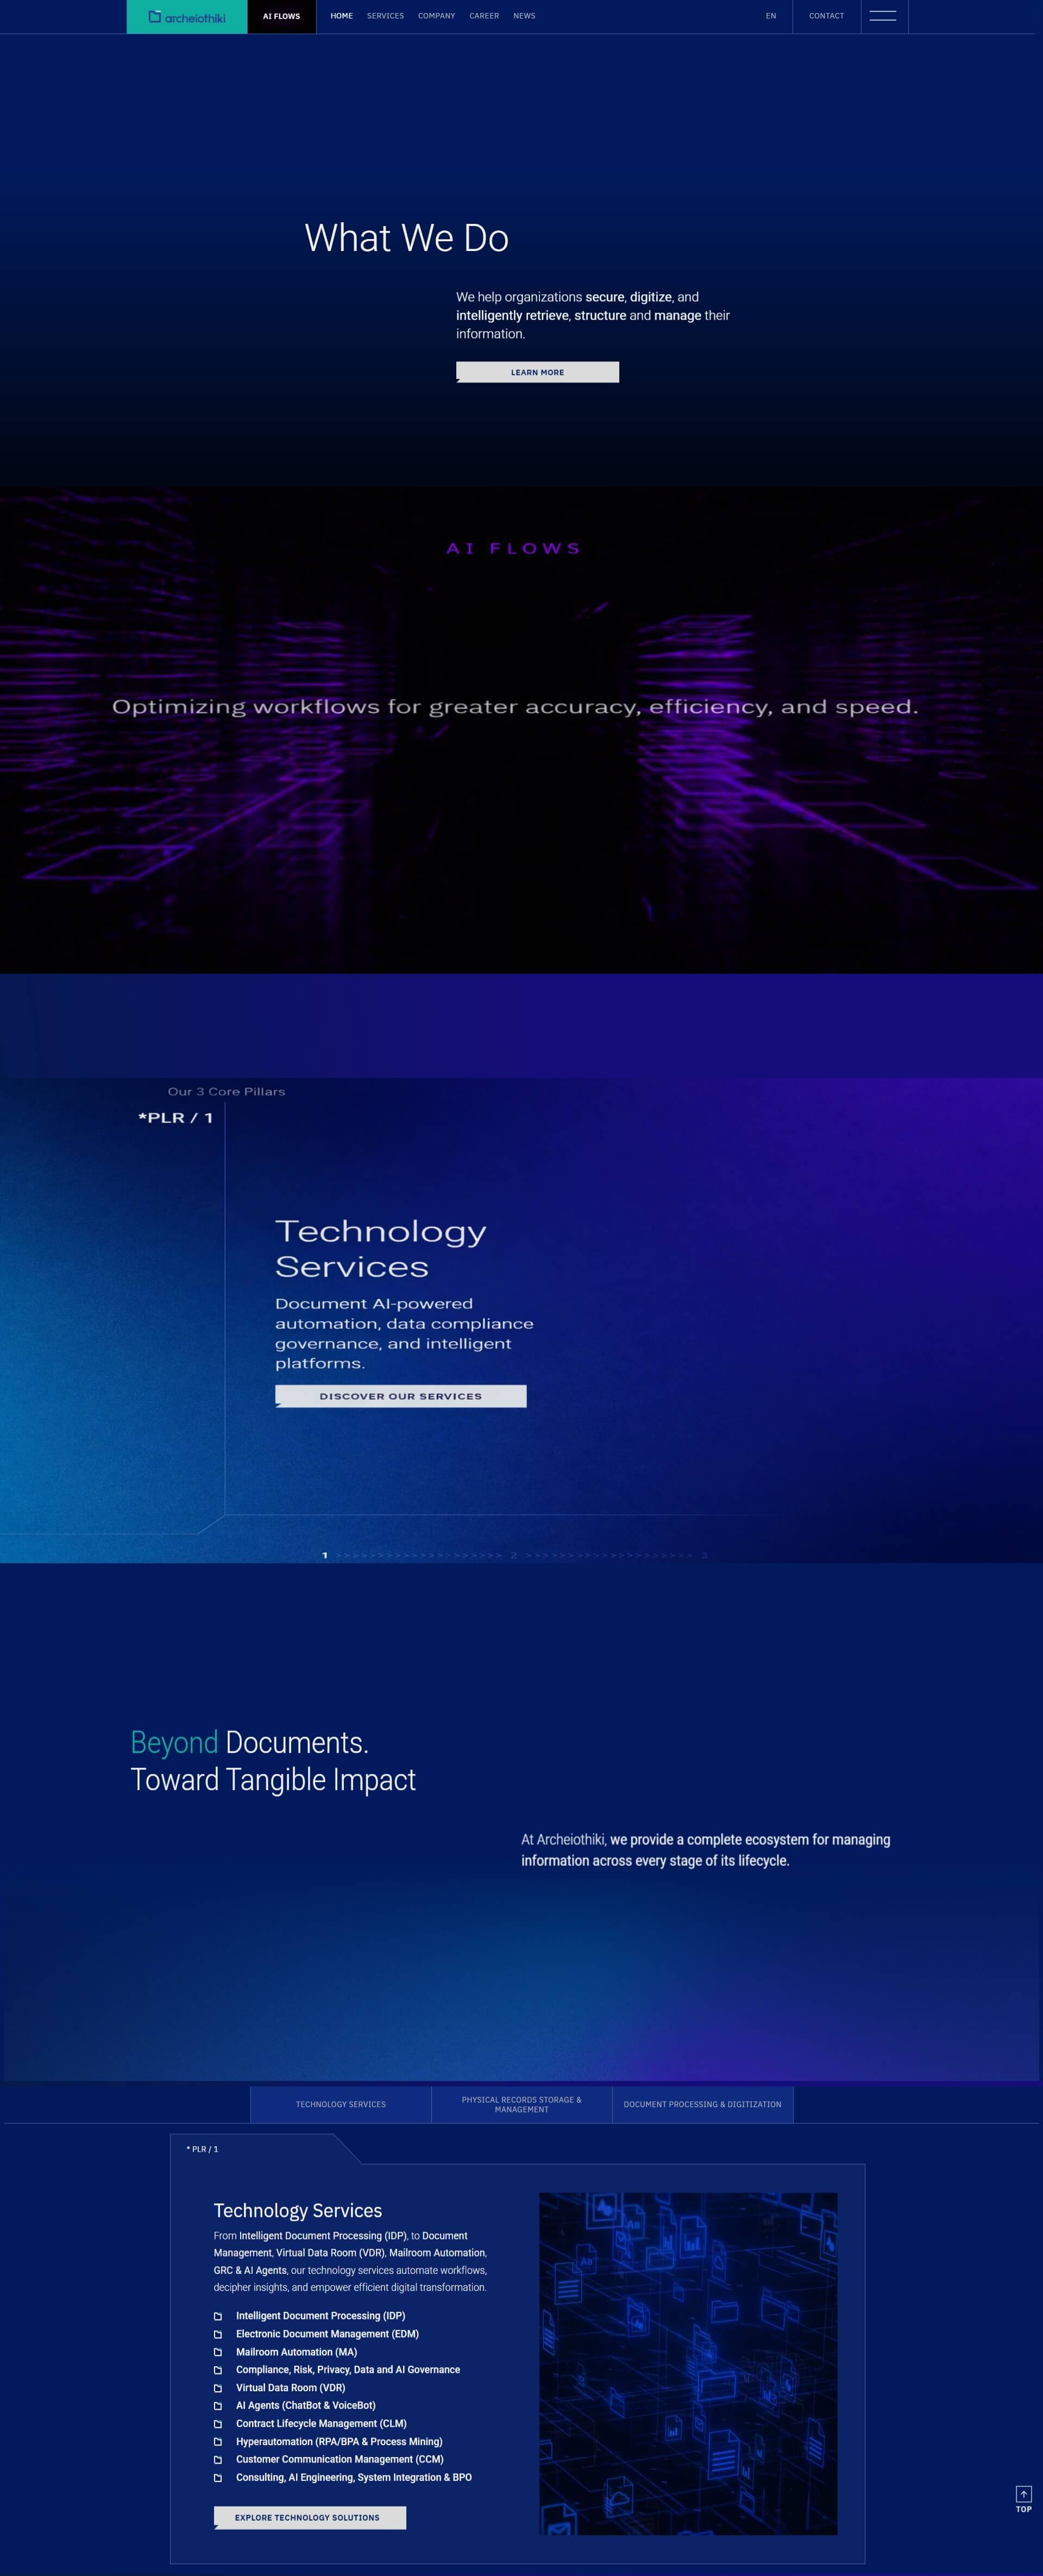Click folder icon beside Contract Lifecycle Management
The height and width of the screenshot is (2576, 1043).
coord(218,2424)
